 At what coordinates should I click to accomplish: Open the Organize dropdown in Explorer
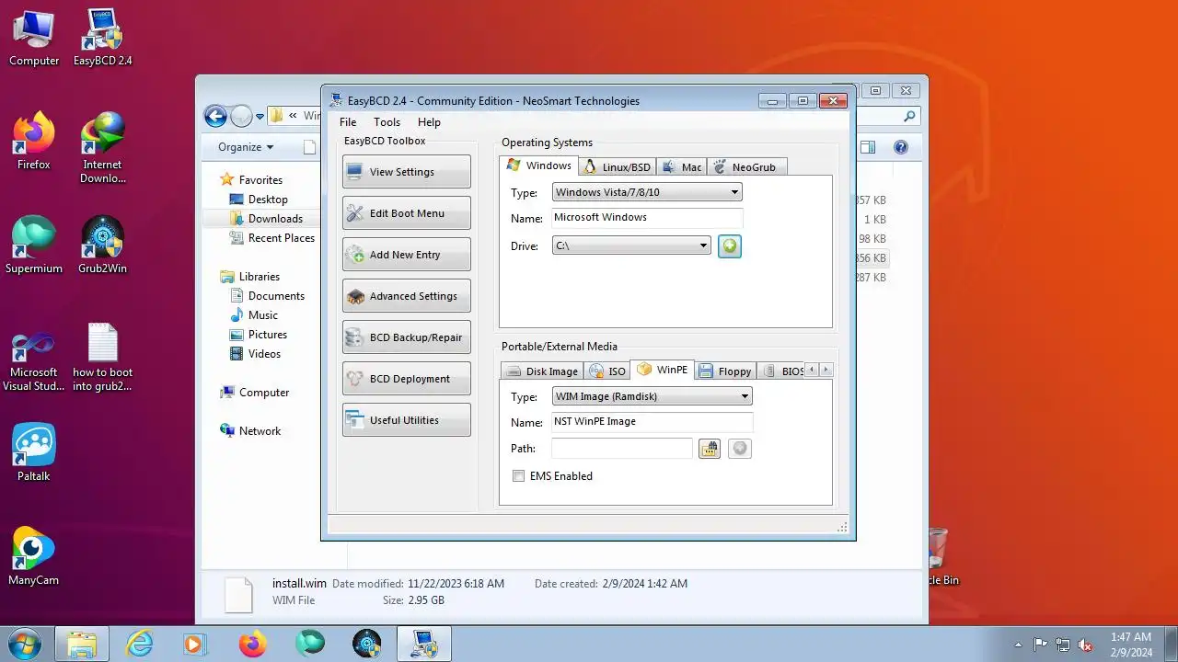[246, 147]
